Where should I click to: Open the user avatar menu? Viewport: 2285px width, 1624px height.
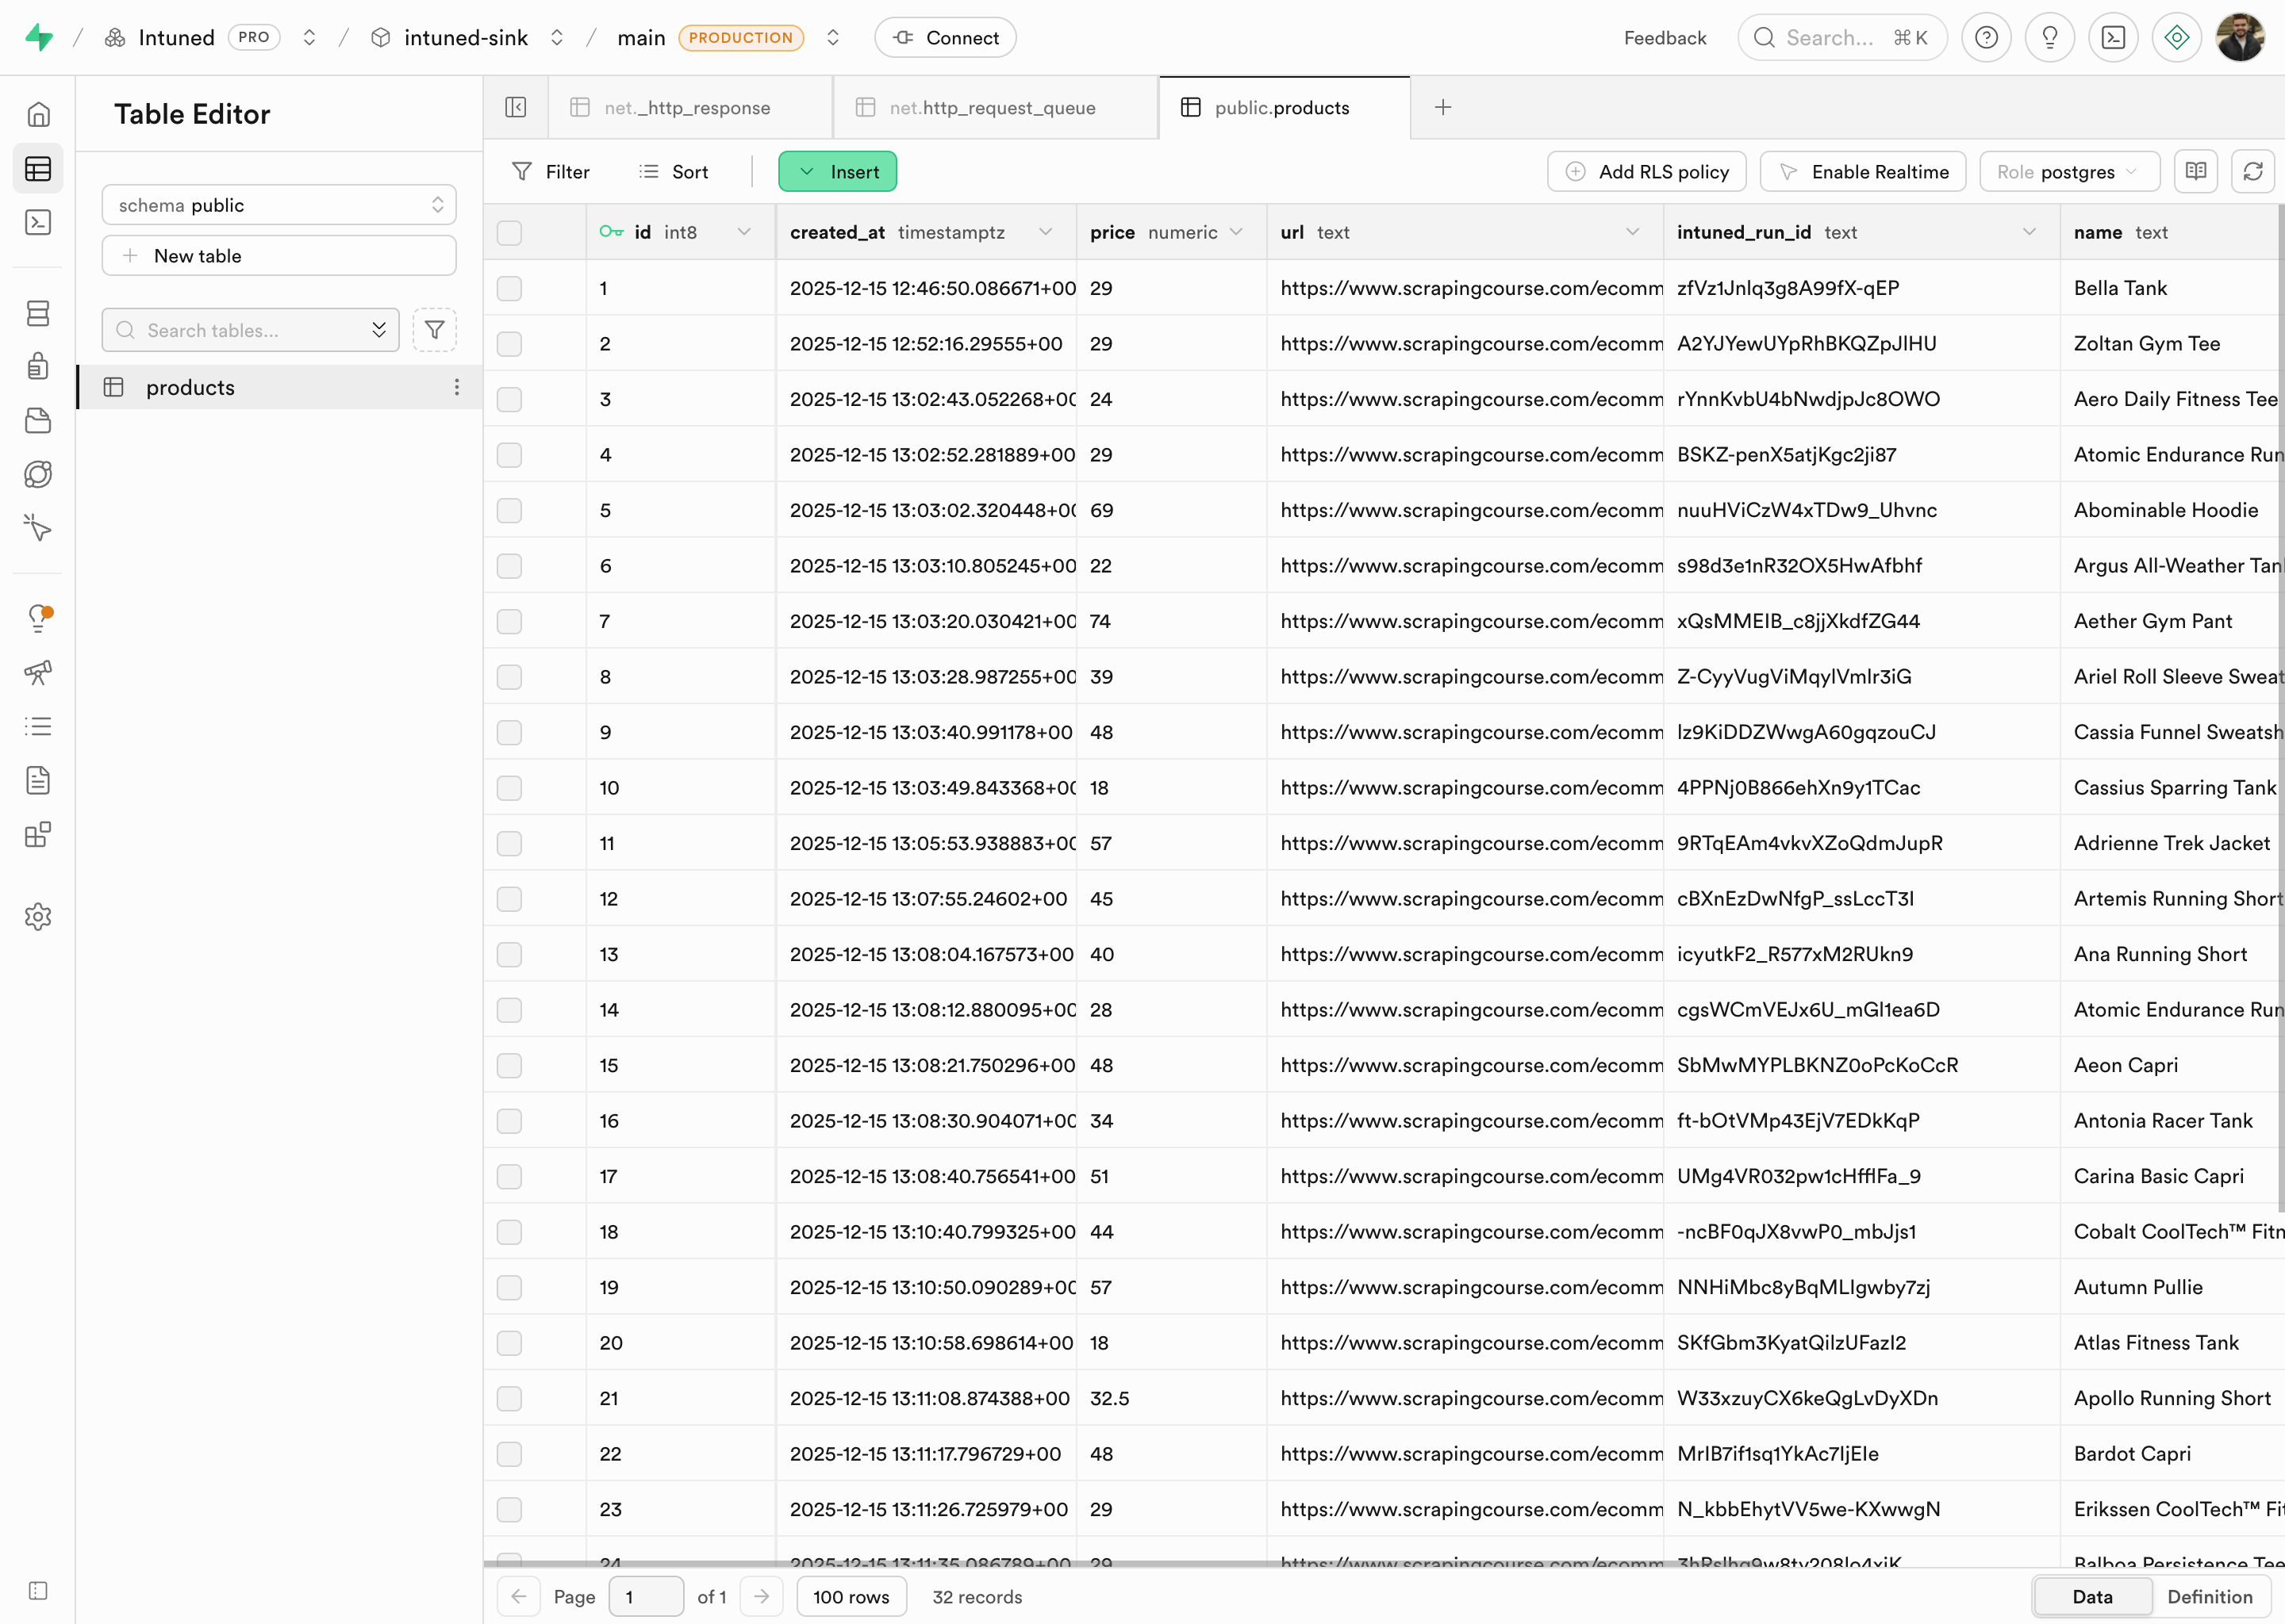coord(2240,38)
